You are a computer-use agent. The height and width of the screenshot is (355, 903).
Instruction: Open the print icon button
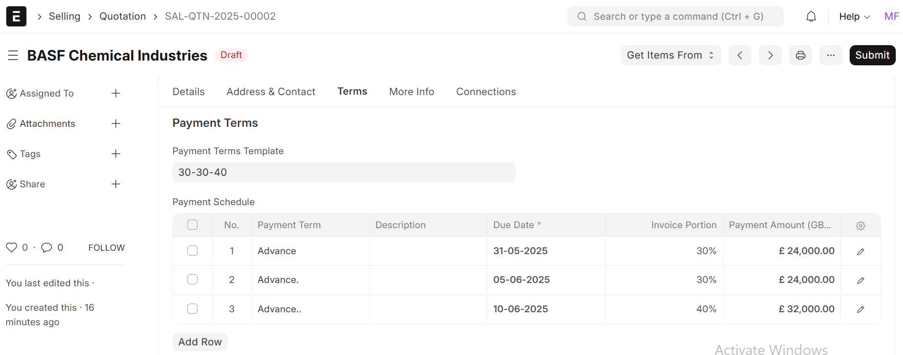click(800, 55)
